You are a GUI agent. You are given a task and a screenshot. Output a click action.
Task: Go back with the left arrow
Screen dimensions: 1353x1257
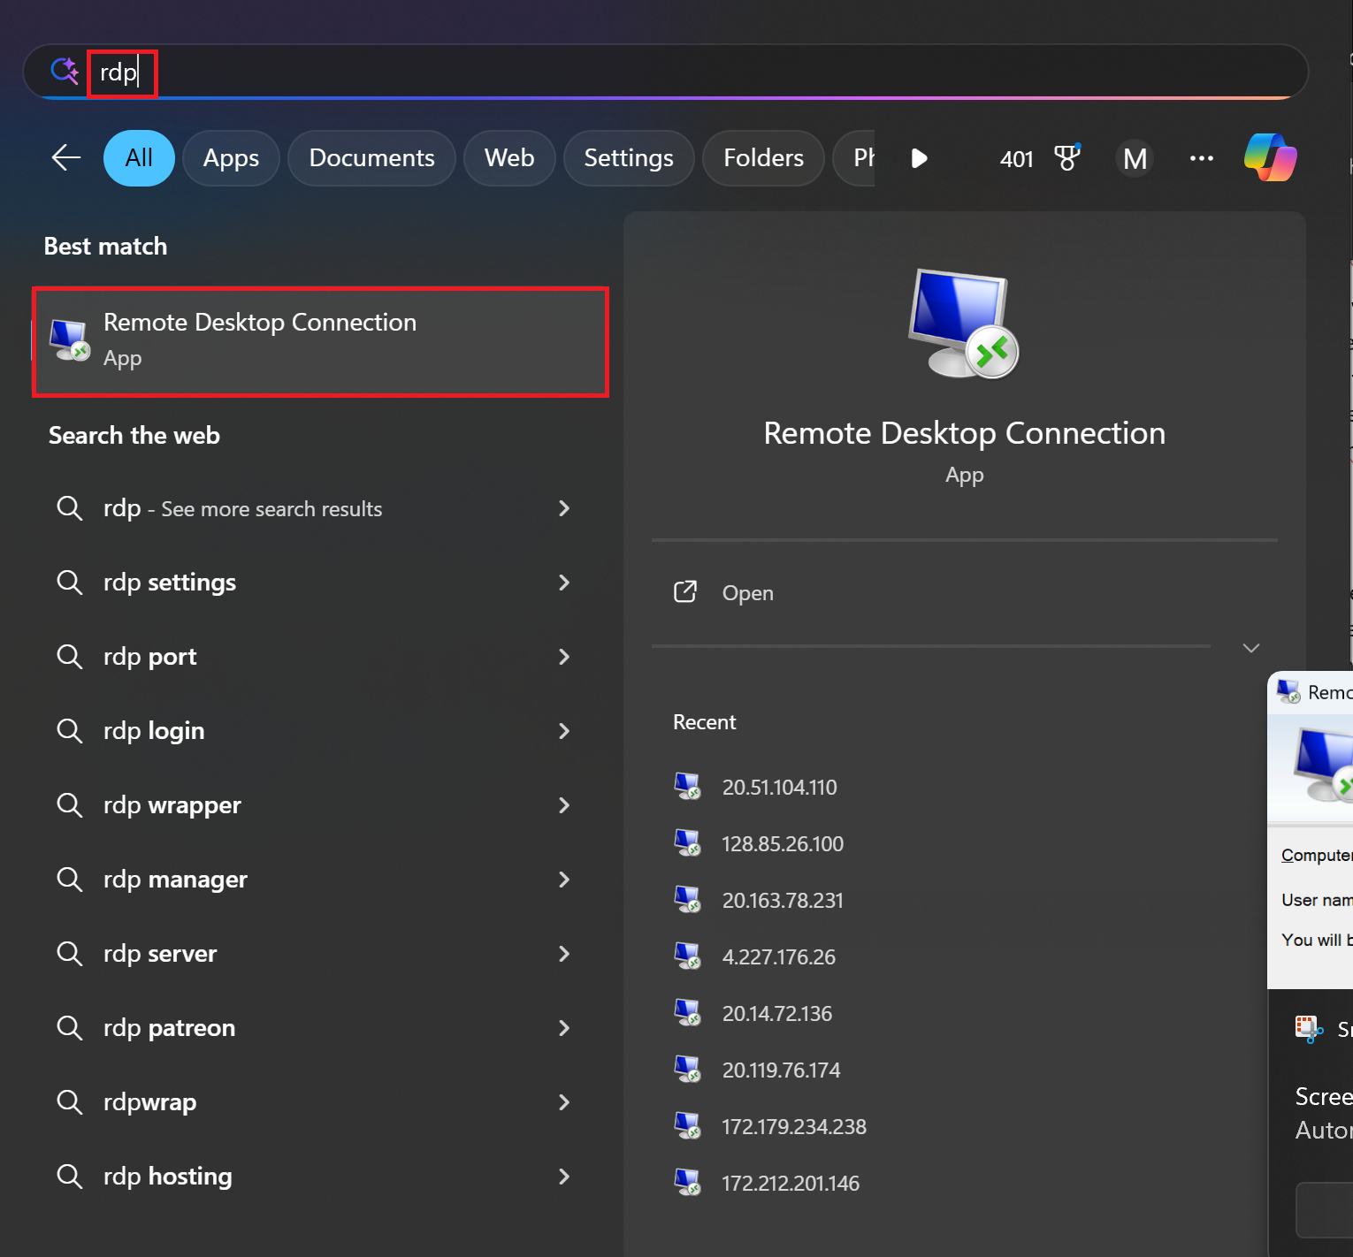pos(66,158)
